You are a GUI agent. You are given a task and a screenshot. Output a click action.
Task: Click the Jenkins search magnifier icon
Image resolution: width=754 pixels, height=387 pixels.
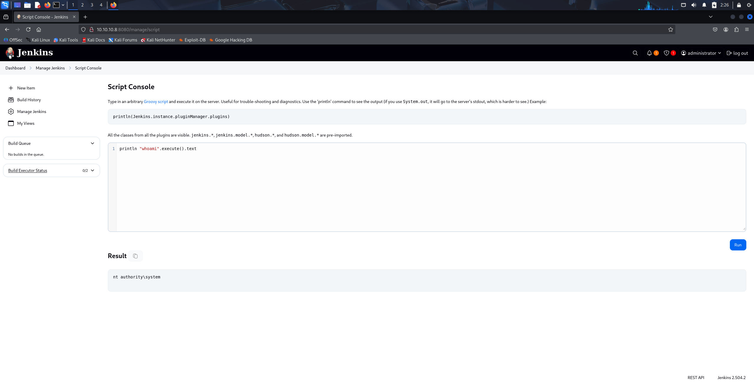pos(635,53)
